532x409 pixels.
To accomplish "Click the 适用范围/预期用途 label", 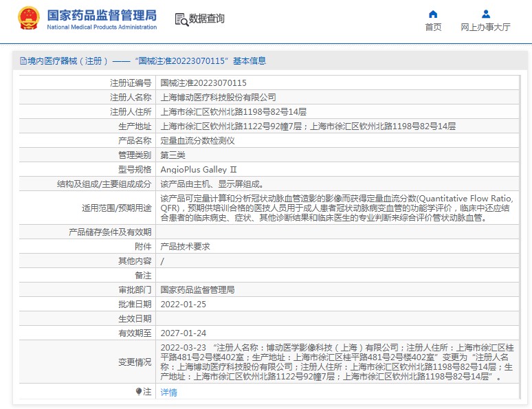I will (x=117, y=208).
